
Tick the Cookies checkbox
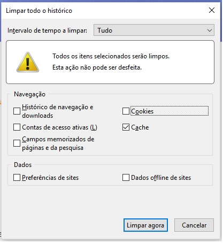tap(126, 111)
